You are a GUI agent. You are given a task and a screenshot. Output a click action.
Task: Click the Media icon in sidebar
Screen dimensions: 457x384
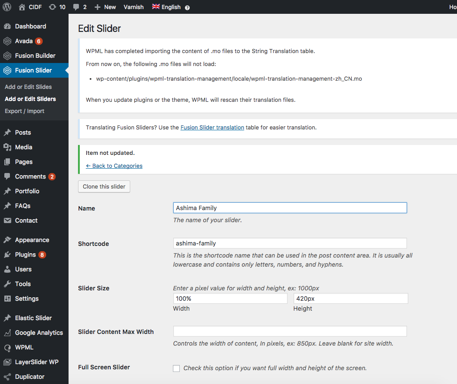click(x=7, y=147)
